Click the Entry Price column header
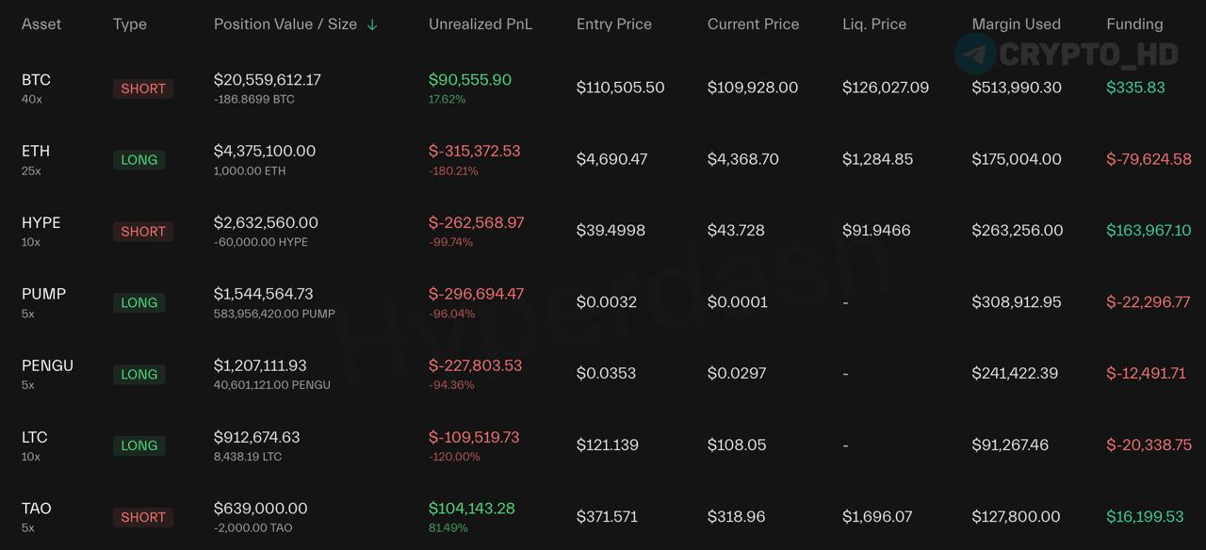Screen dimensions: 1206x550 (x=614, y=24)
